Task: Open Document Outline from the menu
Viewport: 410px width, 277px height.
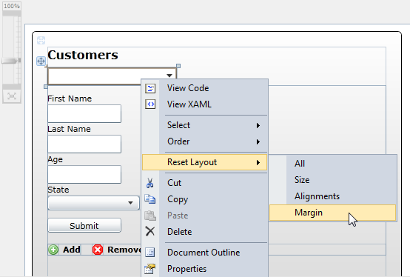Action: pyautogui.click(x=204, y=253)
